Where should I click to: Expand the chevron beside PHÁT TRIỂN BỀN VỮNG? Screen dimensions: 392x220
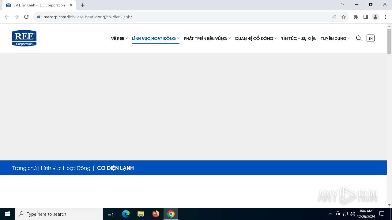pyautogui.click(x=229, y=38)
